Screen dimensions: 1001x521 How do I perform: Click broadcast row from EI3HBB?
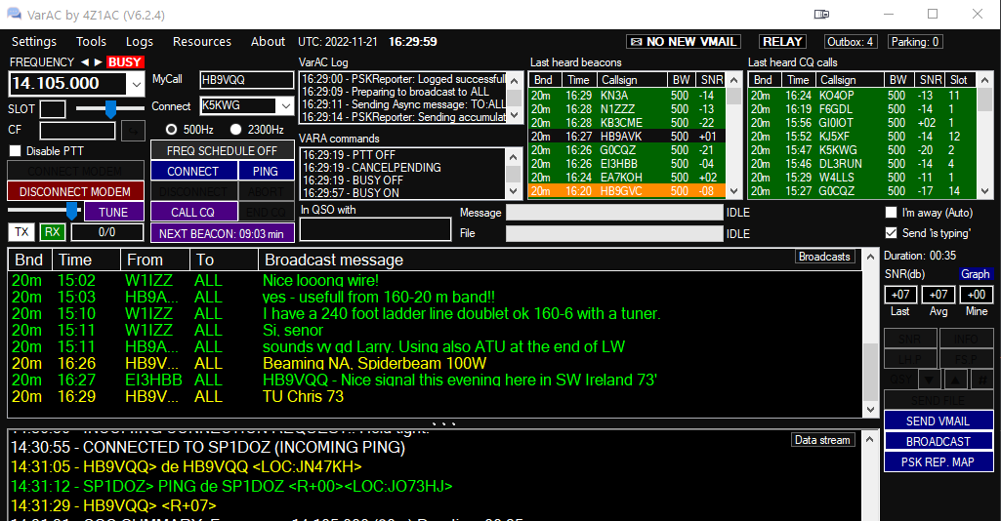click(435, 380)
